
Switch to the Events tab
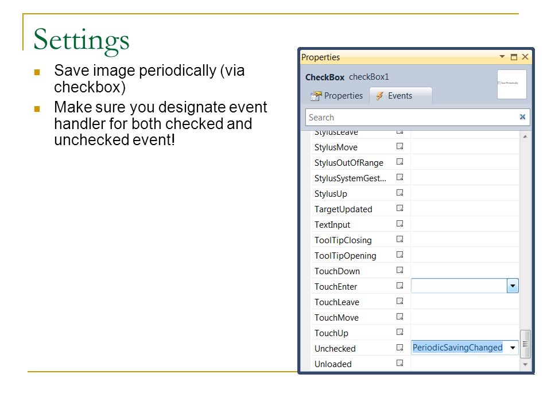click(400, 96)
